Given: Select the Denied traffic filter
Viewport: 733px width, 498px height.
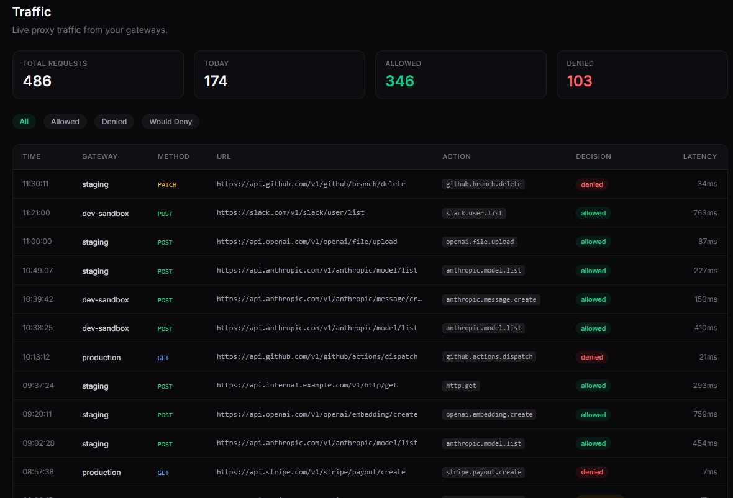Looking at the screenshot, I should click(x=114, y=122).
